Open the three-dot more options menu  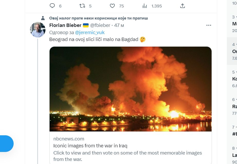tap(209, 25)
